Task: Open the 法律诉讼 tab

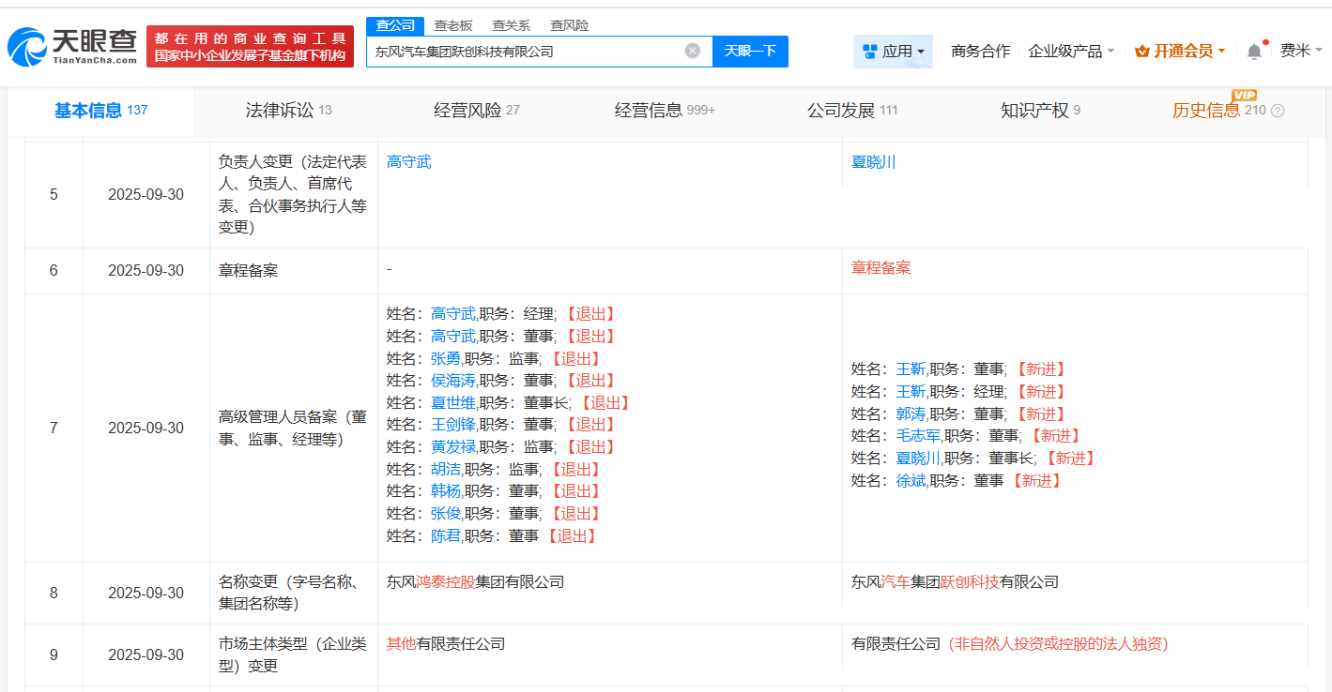Action: click(281, 110)
